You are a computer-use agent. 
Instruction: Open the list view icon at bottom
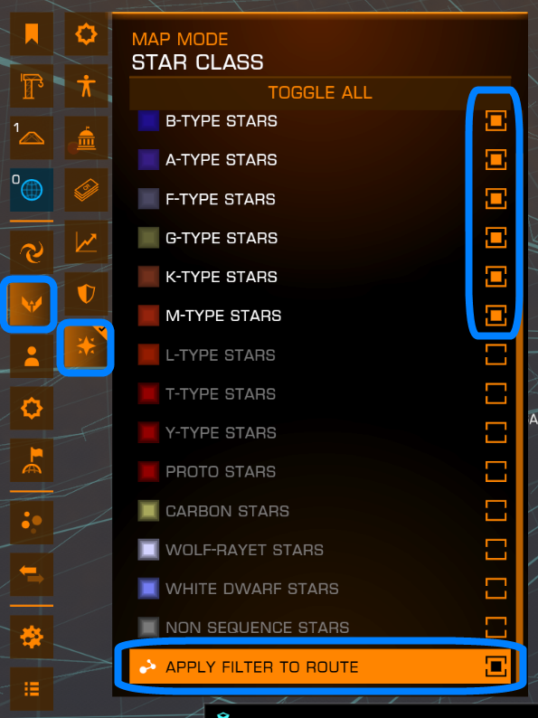pyautogui.click(x=32, y=688)
